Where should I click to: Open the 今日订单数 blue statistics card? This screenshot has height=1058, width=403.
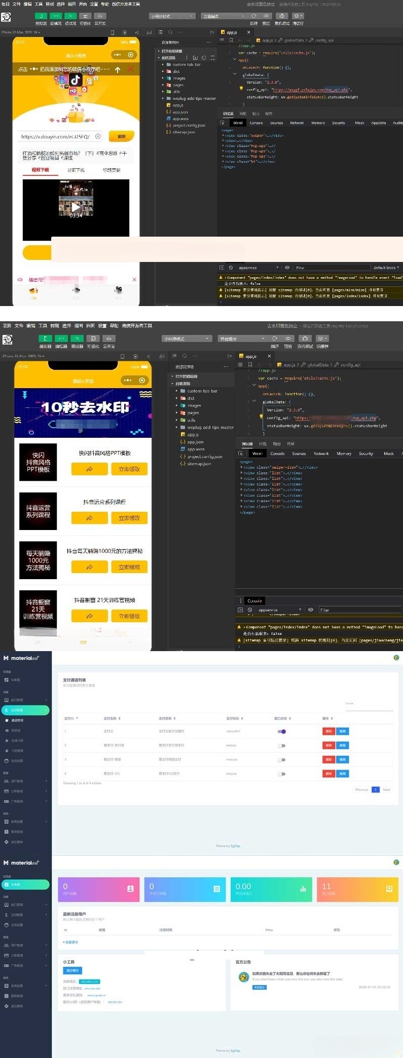[185, 889]
